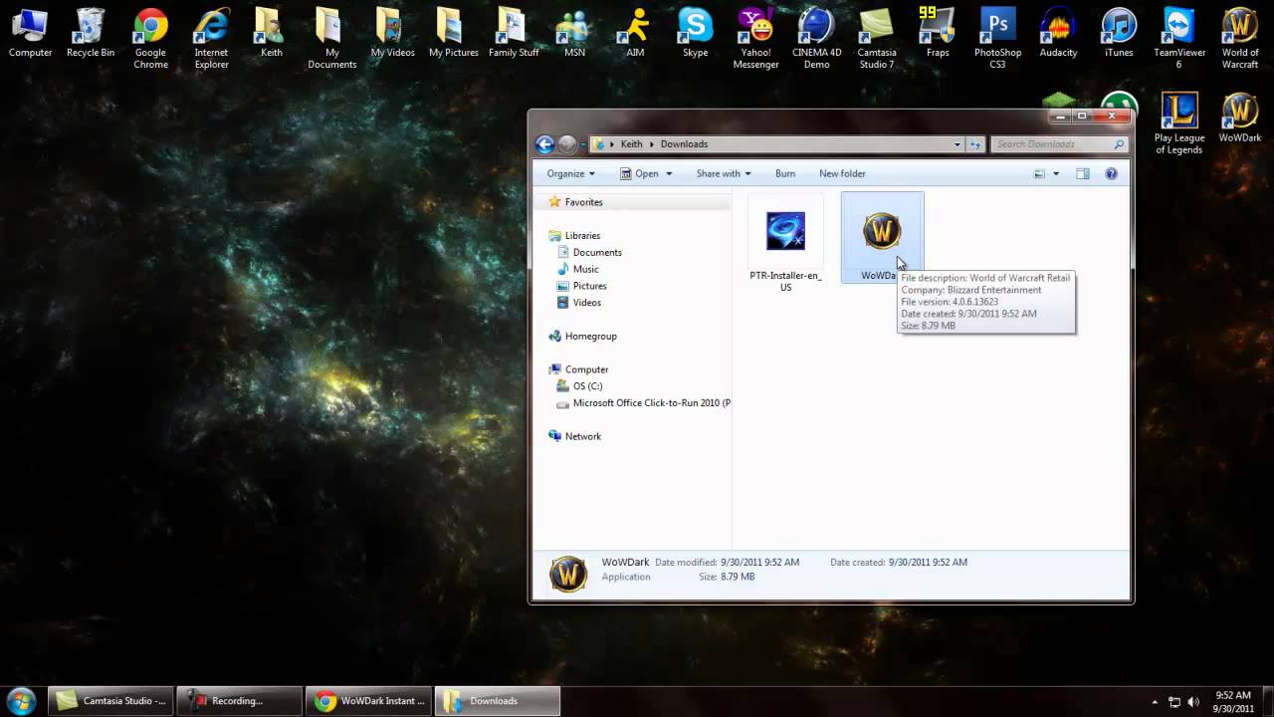The height and width of the screenshot is (717, 1274).
Task: Open the Pictures library
Action: point(589,286)
